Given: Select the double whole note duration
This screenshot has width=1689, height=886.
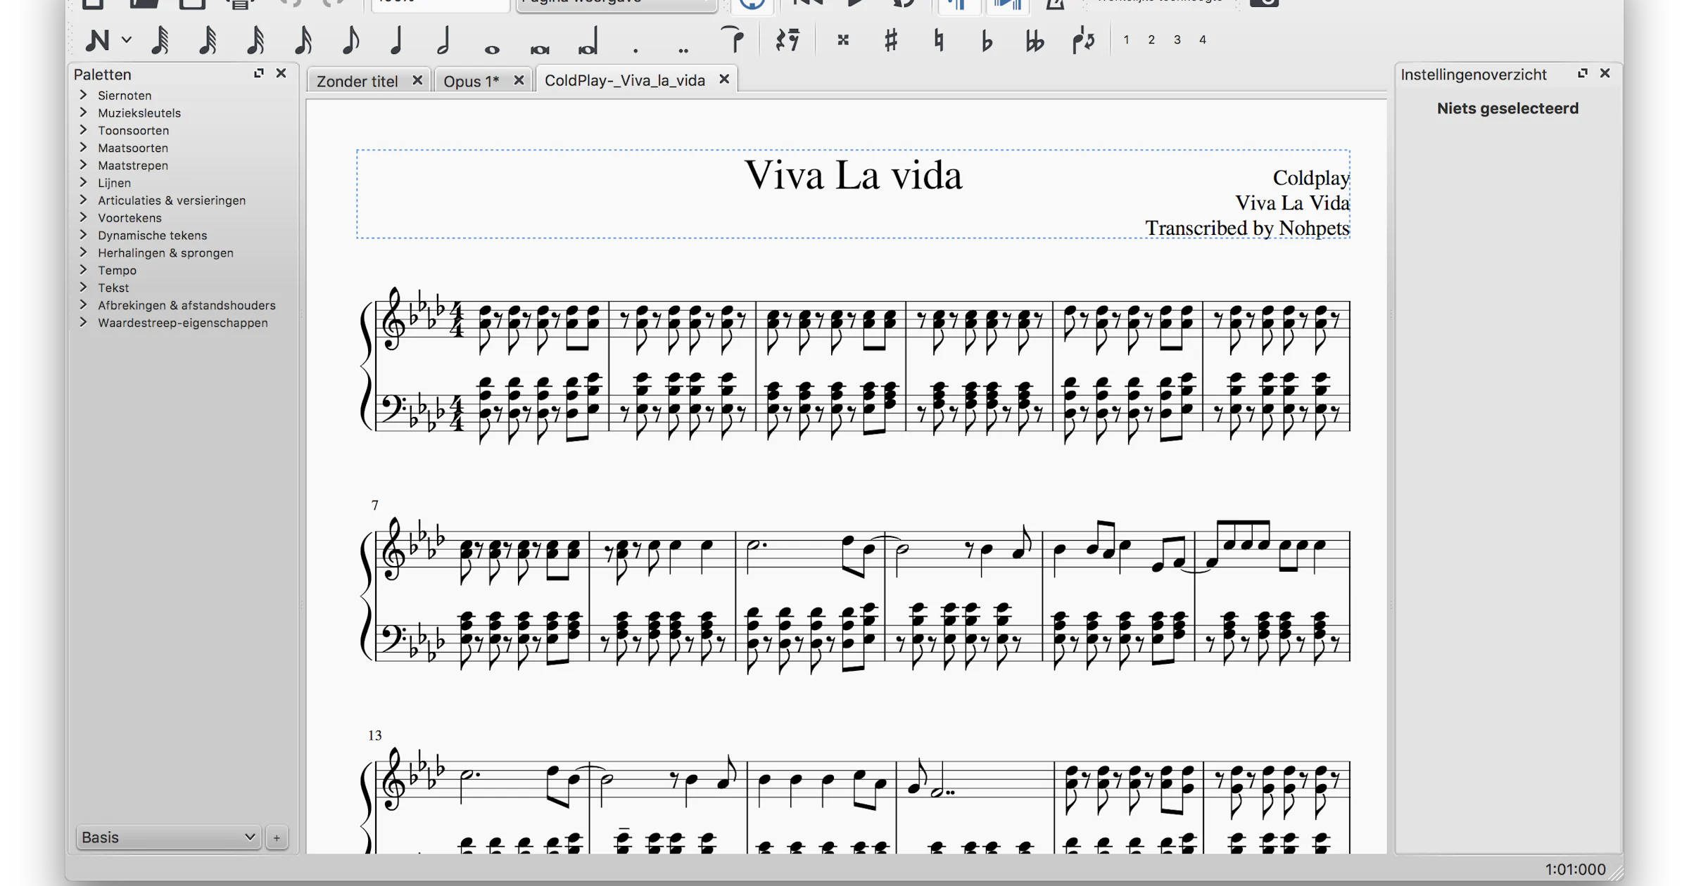Looking at the screenshot, I should tap(540, 49).
